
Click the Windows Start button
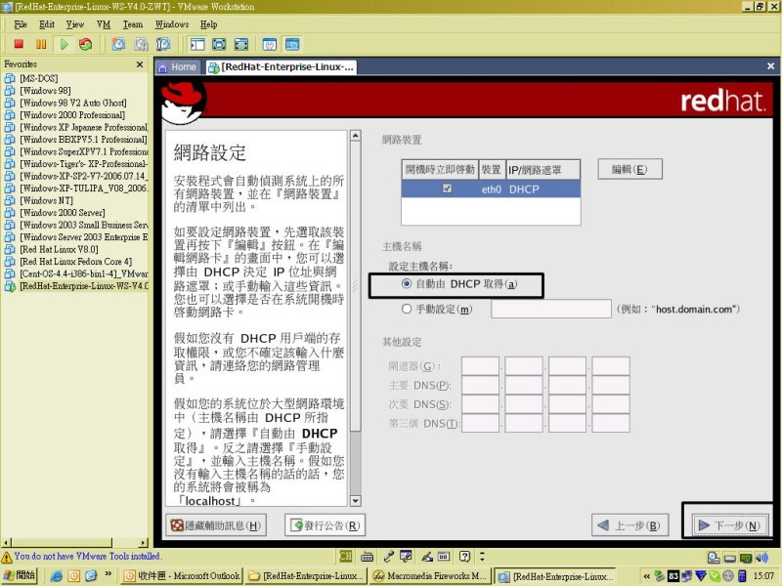pyautogui.click(x=20, y=576)
